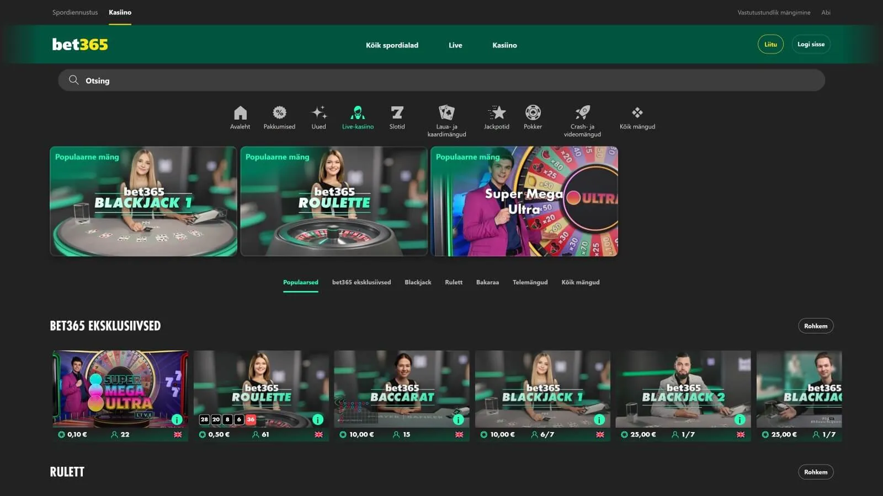The height and width of the screenshot is (496, 883).
Task: Open the Abi help link
Action: pos(826,12)
